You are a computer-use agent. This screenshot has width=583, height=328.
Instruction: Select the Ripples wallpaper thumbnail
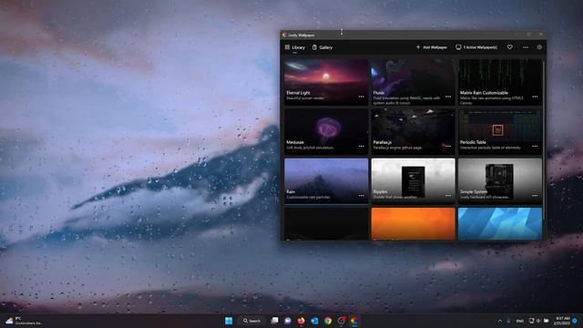pyautogui.click(x=413, y=181)
